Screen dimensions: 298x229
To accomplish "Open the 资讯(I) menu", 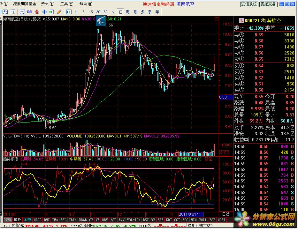I will (x=48, y=4).
